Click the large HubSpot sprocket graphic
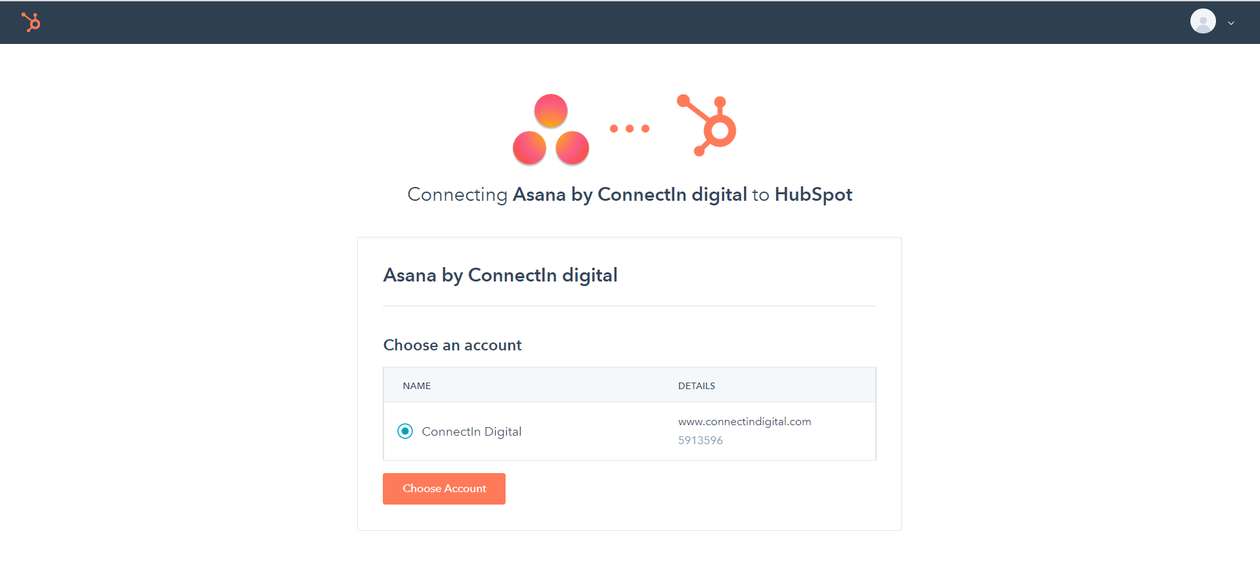1260x582 pixels. pyautogui.click(x=706, y=125)
